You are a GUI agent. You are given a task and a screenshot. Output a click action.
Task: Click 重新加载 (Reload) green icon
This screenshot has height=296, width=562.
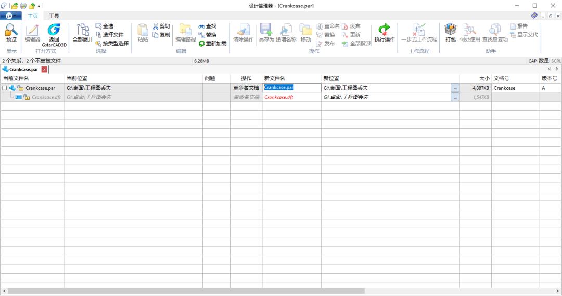(213, 44)
